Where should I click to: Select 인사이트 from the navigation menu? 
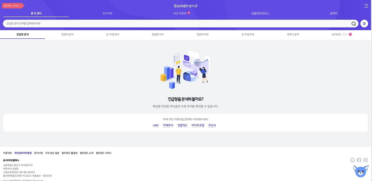[108, 13]
